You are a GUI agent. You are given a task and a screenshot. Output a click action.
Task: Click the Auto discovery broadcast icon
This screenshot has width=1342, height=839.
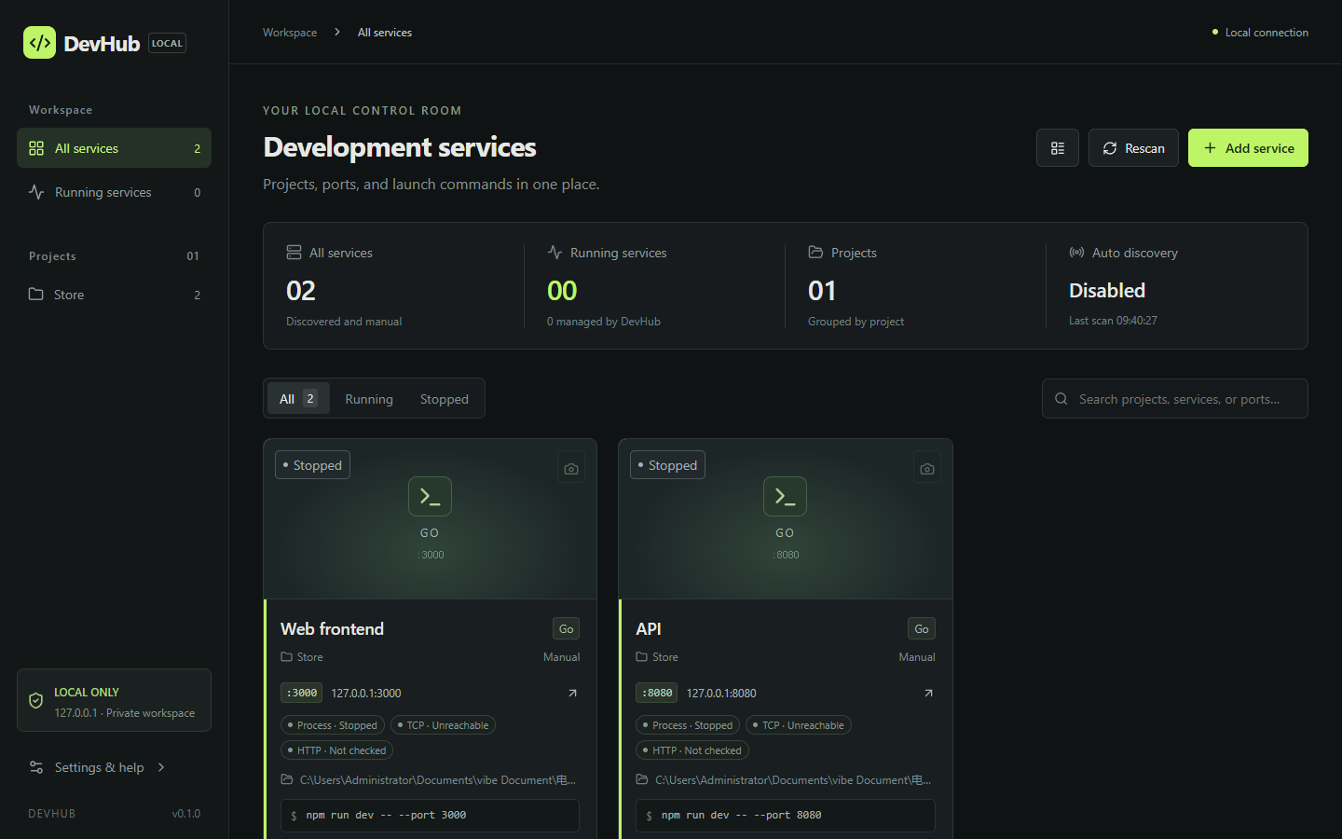[1076, 253]
